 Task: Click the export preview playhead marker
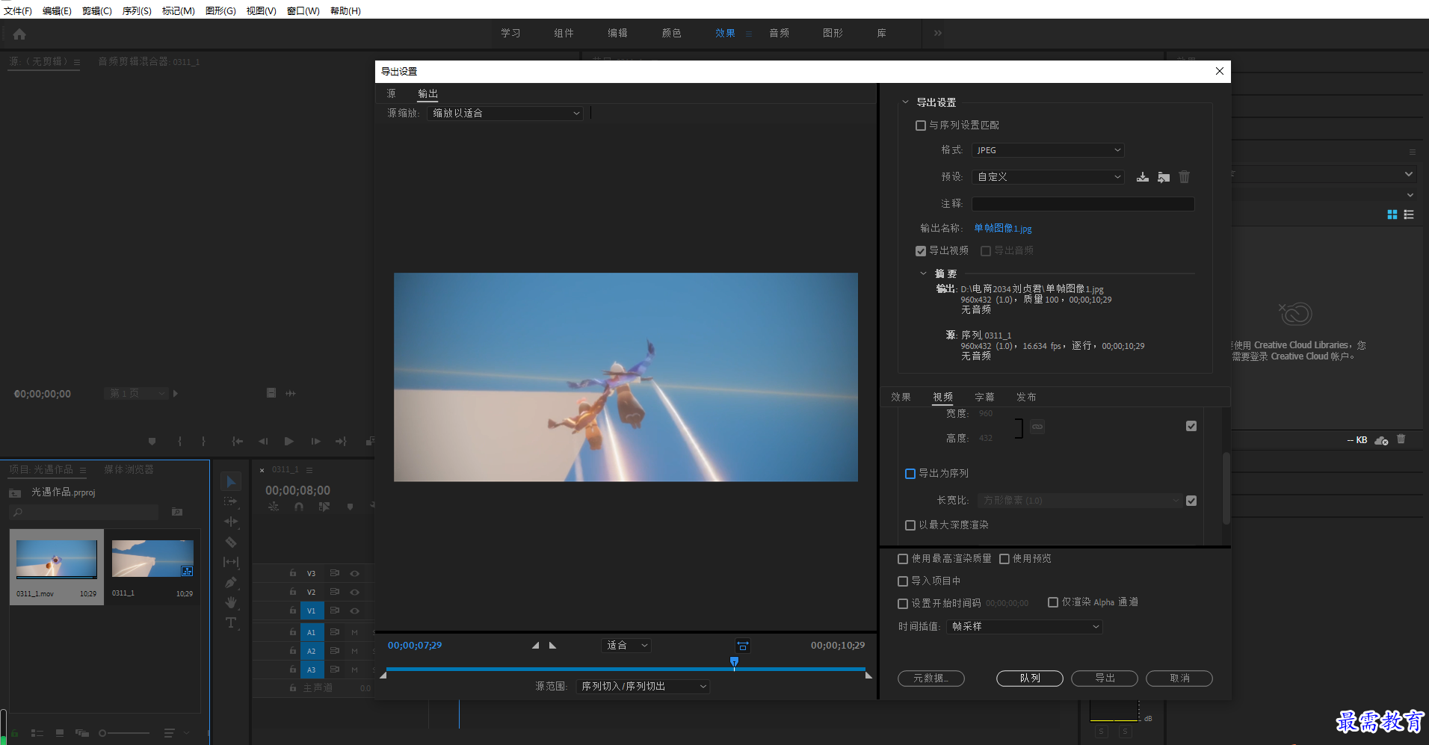[x=734, y=662]
